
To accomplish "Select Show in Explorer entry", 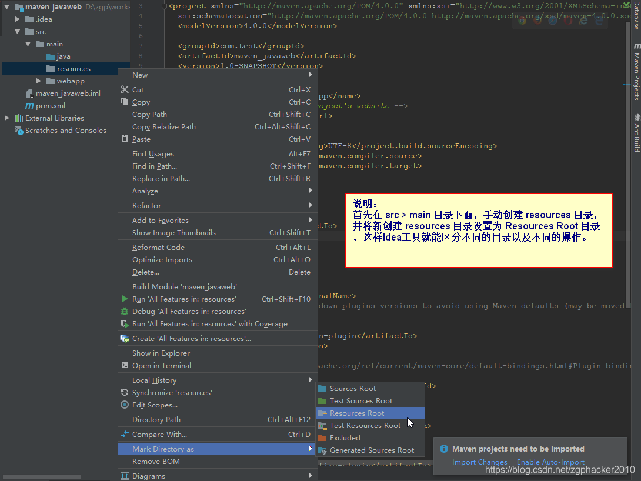I will tap(218, 353).
